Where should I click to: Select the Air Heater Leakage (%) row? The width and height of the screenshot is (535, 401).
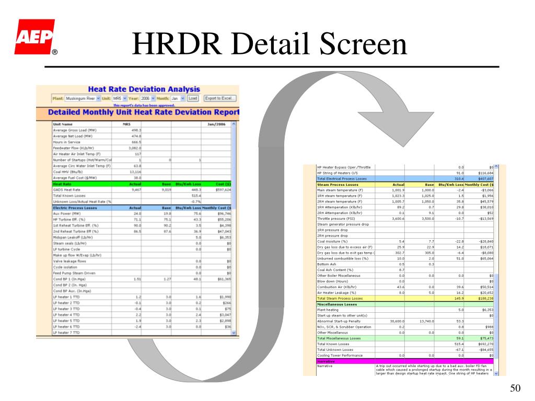[405, 292]
